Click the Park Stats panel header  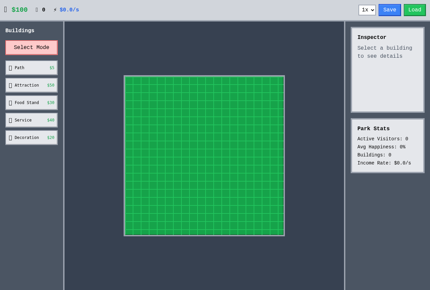373,129
